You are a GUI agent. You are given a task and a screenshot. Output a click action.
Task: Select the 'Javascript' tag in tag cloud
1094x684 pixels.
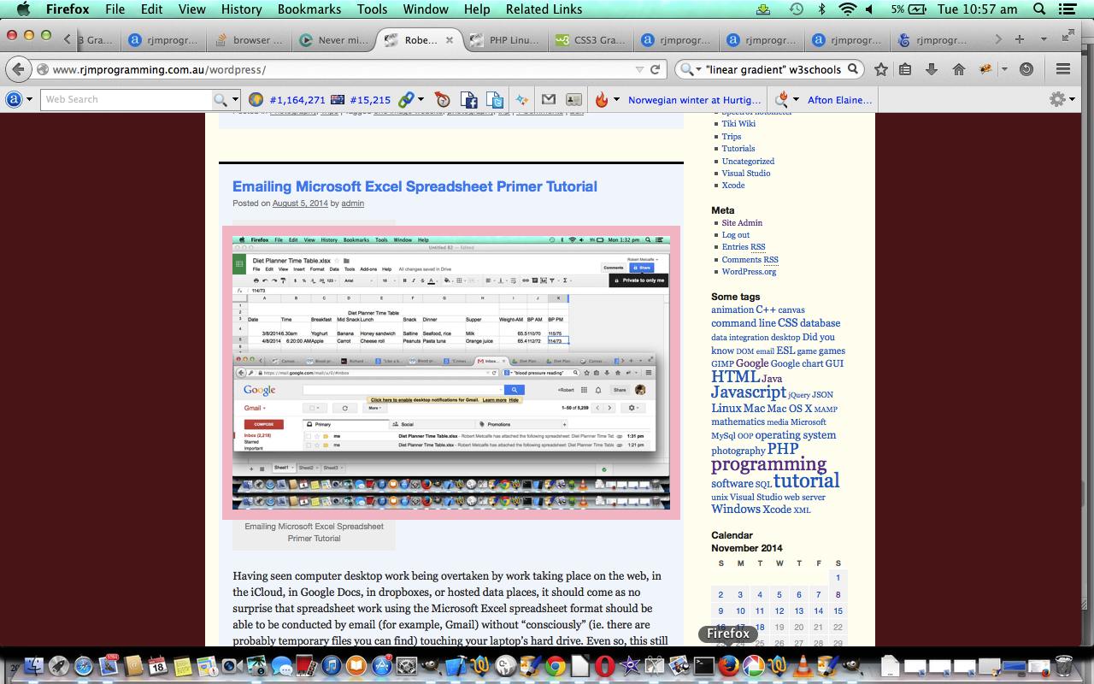[x=749, y=392]
